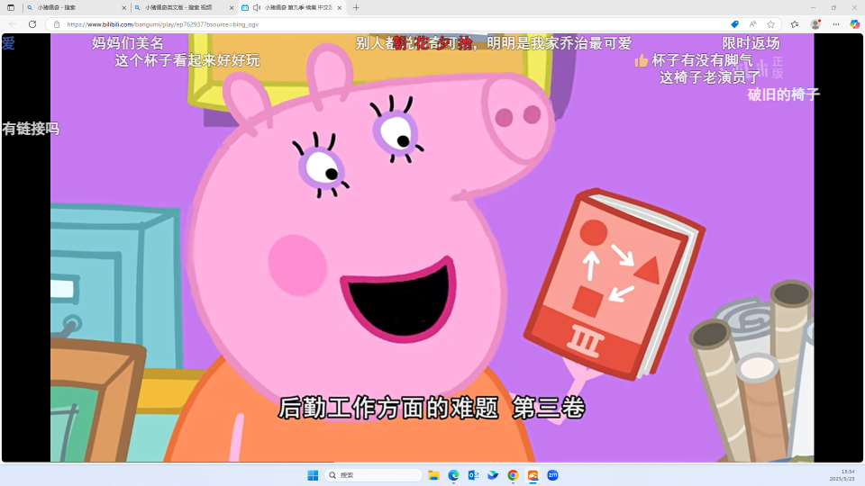Open the browser profile avatar

(815, 24)
